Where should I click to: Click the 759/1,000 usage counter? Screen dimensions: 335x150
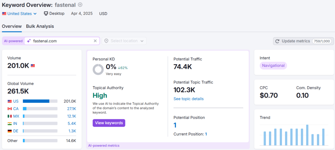click(322, 41)
